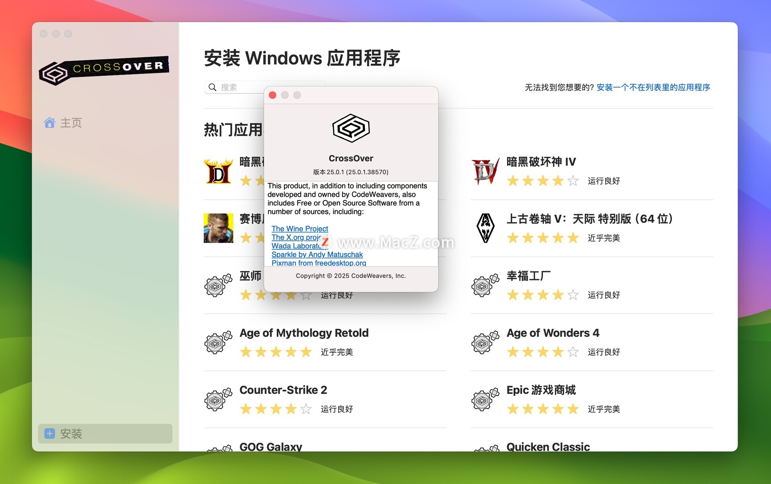The height and width of the screenshot is (484, 771).
Task: Click the Diablo IV red icon
Action: pyautogui.click(x=485, y=171)
